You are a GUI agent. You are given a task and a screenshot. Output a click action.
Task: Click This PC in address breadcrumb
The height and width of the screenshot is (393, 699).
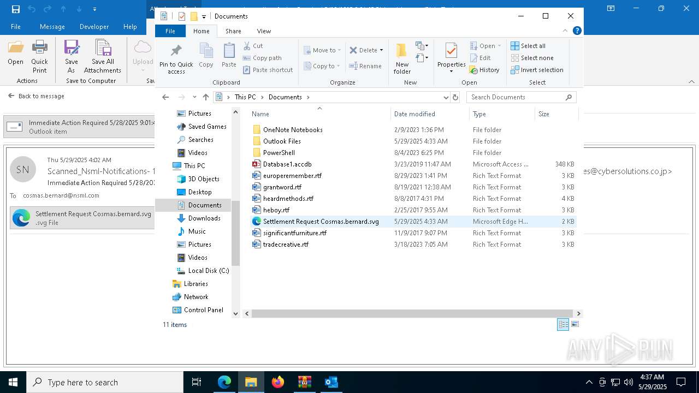click(x=245, y=97)
